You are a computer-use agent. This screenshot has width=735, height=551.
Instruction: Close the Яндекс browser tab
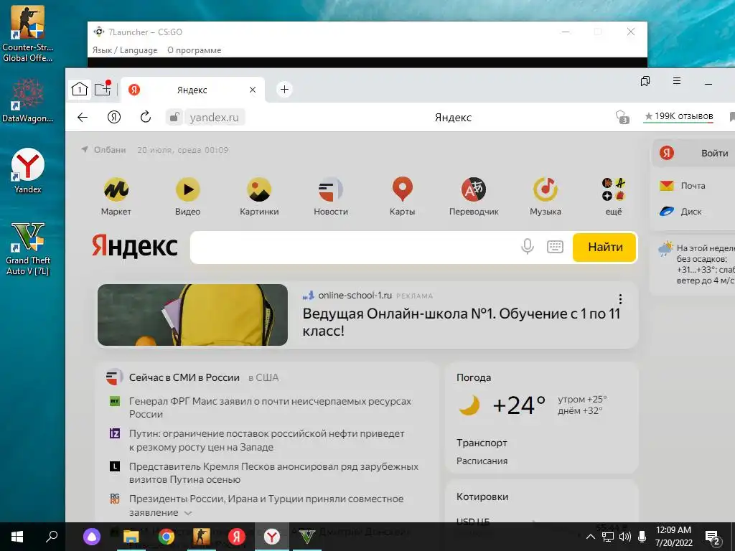pos(253,90)
